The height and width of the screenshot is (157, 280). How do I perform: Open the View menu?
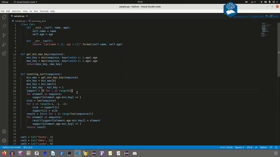pyautogui.click(x=25, y=11)
